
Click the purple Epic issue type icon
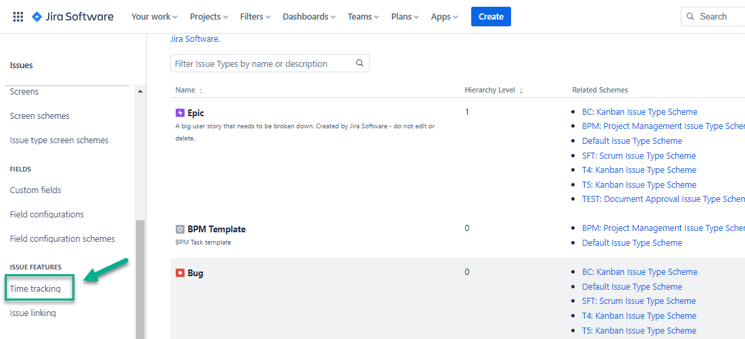[x=180, y=113]
